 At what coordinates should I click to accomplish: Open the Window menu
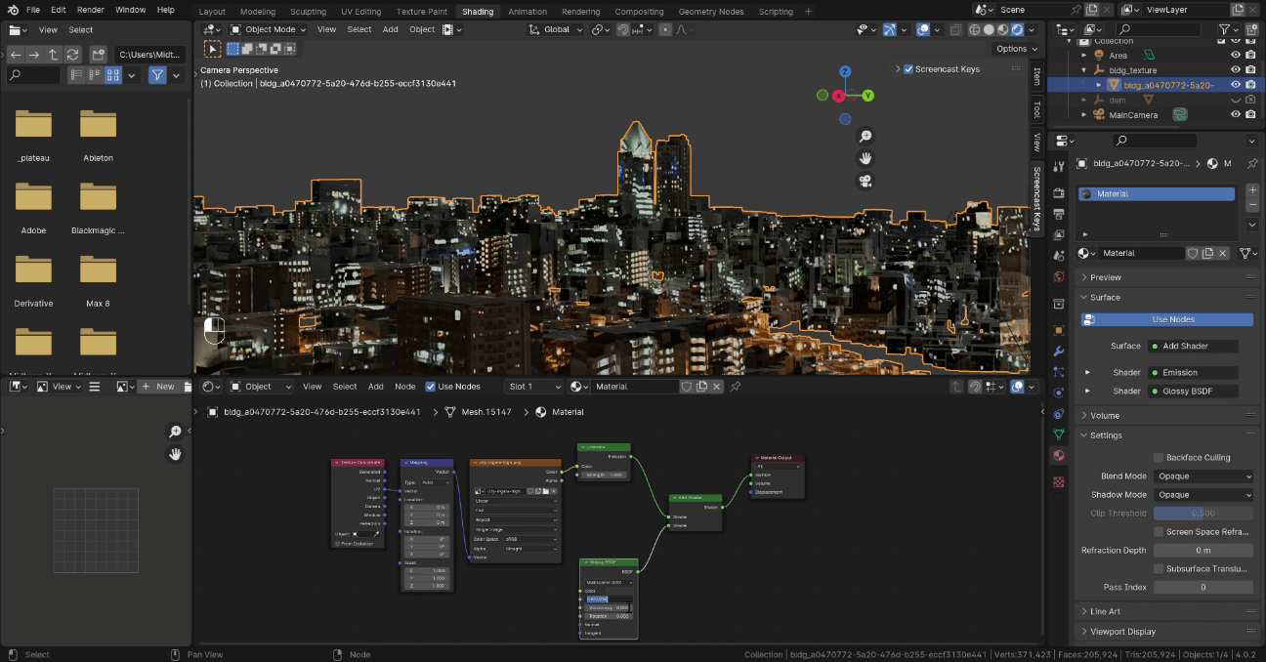(x=130, y=10)
